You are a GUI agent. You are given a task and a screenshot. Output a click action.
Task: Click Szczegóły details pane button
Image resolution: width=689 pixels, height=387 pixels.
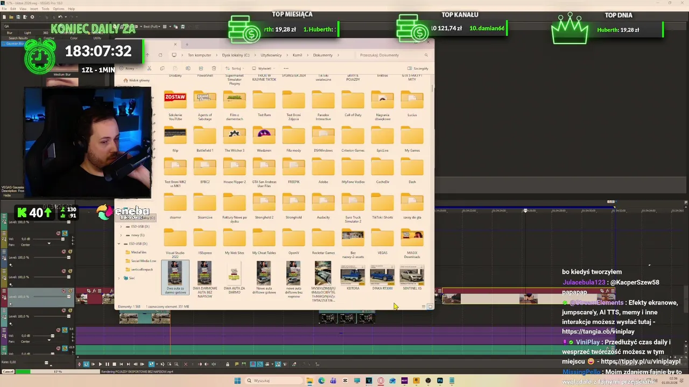(418, 68)
